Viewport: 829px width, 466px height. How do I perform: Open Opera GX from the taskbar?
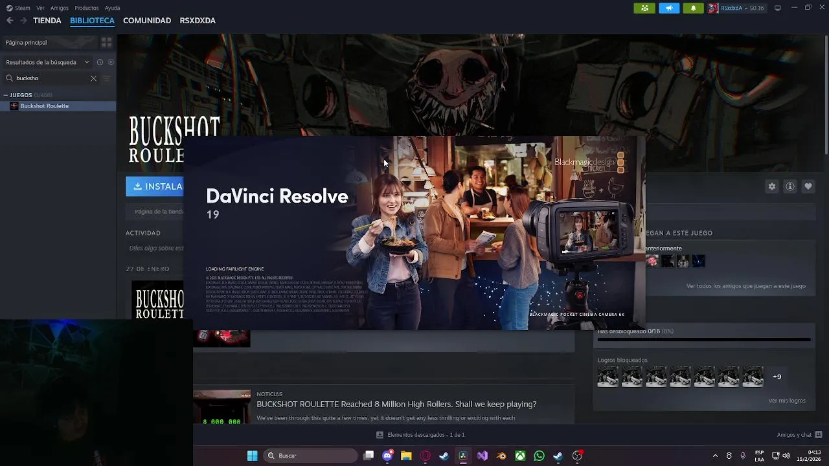click(x=426, y=456)
